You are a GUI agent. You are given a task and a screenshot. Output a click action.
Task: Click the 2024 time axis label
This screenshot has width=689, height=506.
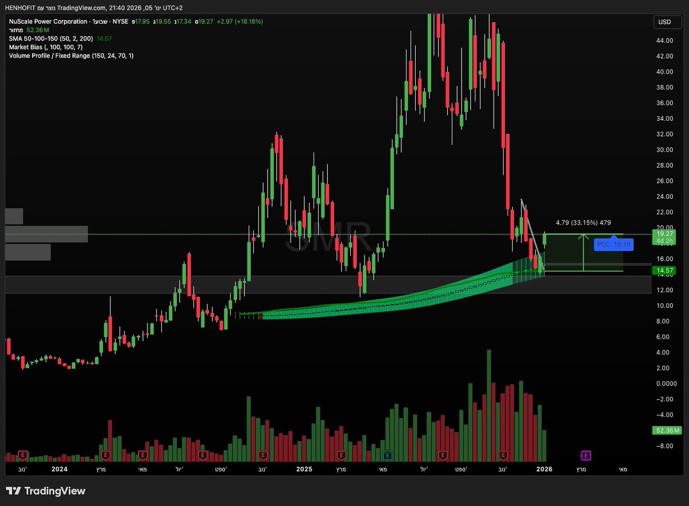(59, 469)
